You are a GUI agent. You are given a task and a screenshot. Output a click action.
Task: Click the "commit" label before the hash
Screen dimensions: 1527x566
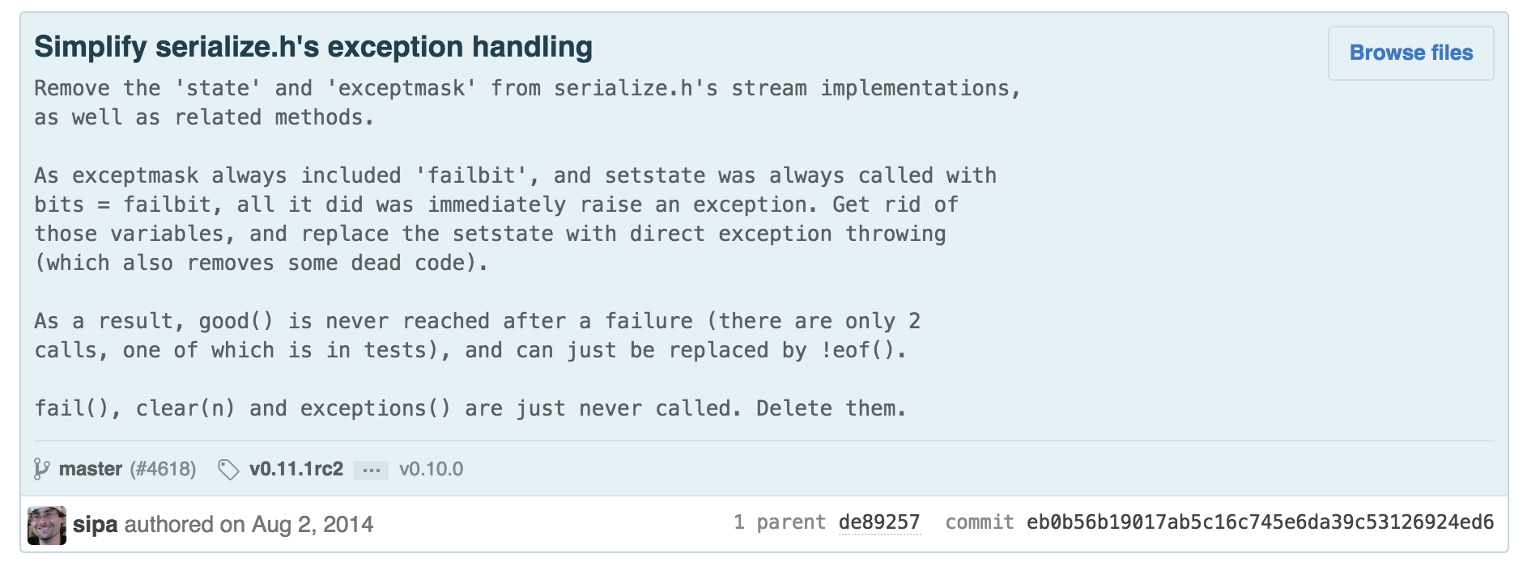click(979, 522)
